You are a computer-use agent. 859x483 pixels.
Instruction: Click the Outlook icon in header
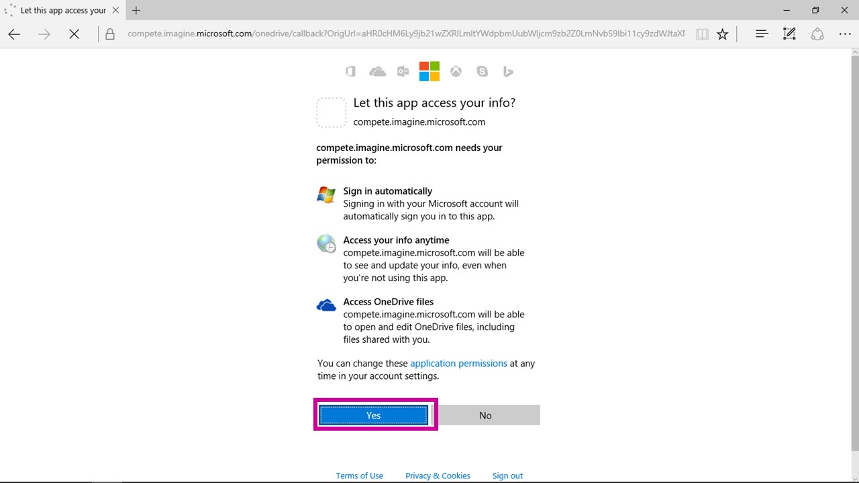click(403, 71)
